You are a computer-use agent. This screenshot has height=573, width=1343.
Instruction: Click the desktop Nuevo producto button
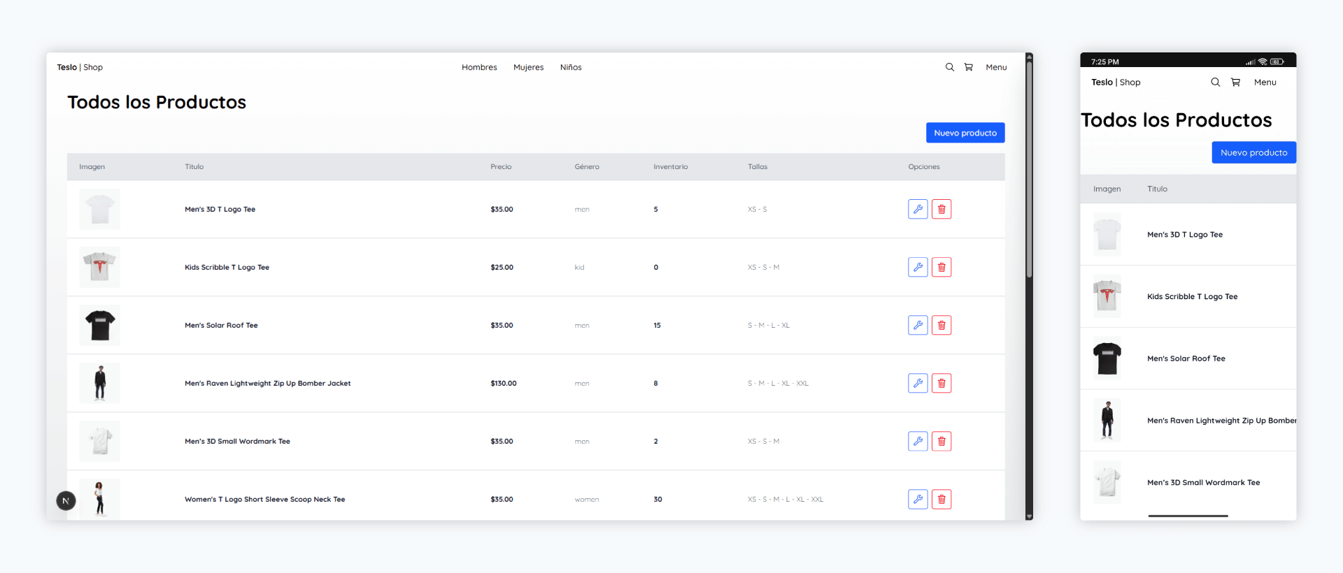965,133
